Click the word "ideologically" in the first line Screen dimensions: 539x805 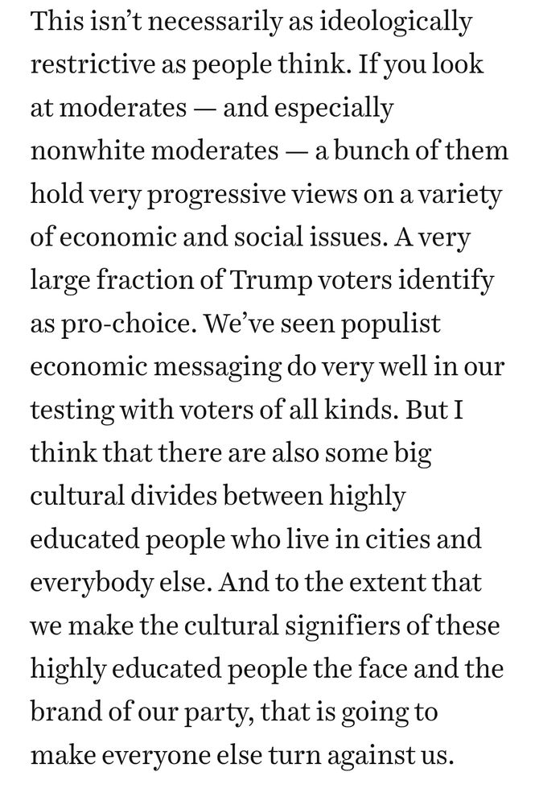pos(396,23)
